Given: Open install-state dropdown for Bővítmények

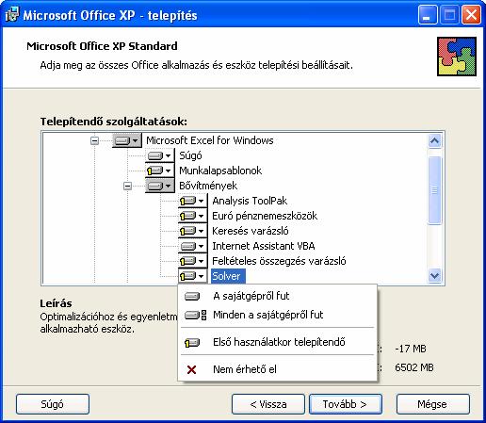Looking at the screenshot, I should coord(160,186).
